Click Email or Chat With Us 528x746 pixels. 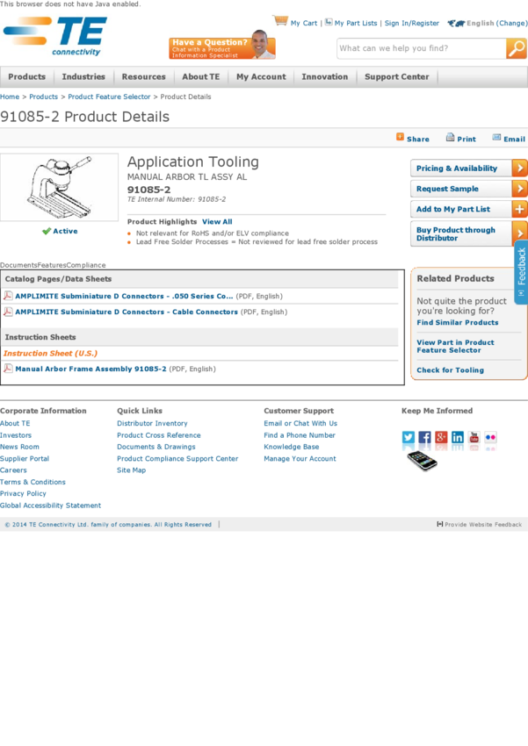coord(300,423)
